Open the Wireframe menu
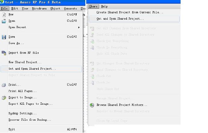Viewport: 208px width, 133px height. [x=39, y=8]
